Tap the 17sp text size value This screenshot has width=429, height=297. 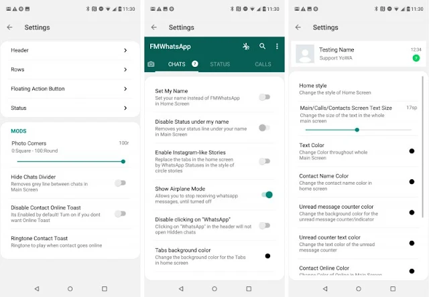pyautogui.click(x=412, y=108)
